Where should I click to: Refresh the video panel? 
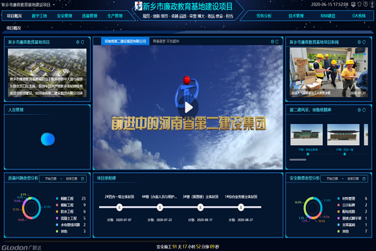[277, 42]
